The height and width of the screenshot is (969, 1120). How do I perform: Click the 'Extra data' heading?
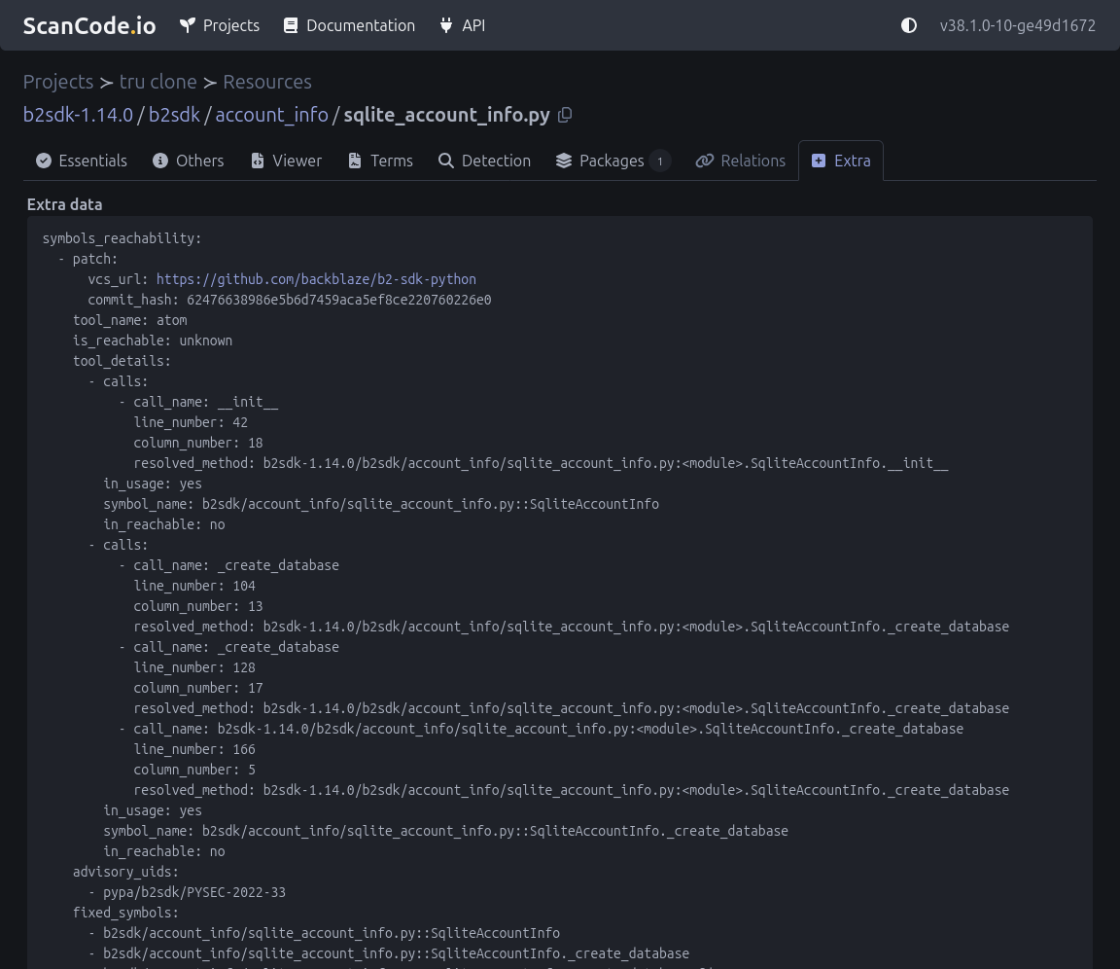(x=64, y=204)
